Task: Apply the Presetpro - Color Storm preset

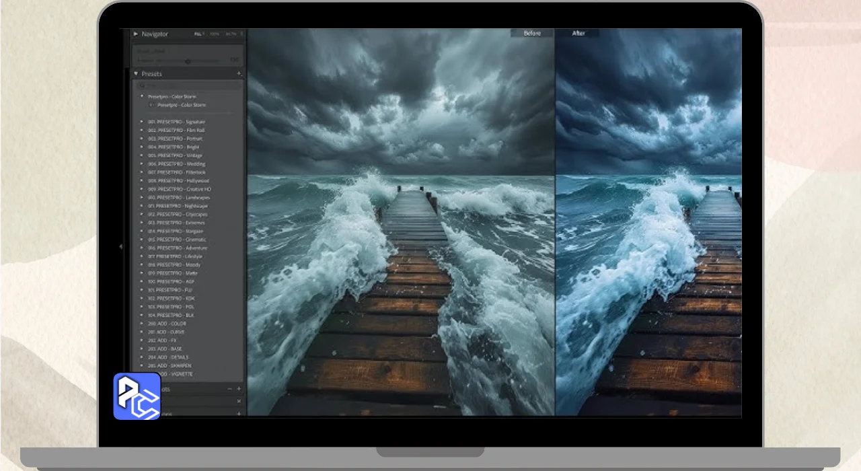Action: (182, 105)
